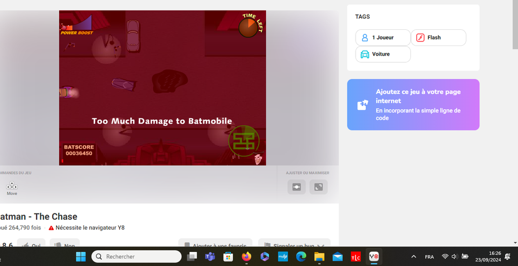Maximize the game to fullscreen
This screenshot has height=266, width=518.
click(319, 187)
